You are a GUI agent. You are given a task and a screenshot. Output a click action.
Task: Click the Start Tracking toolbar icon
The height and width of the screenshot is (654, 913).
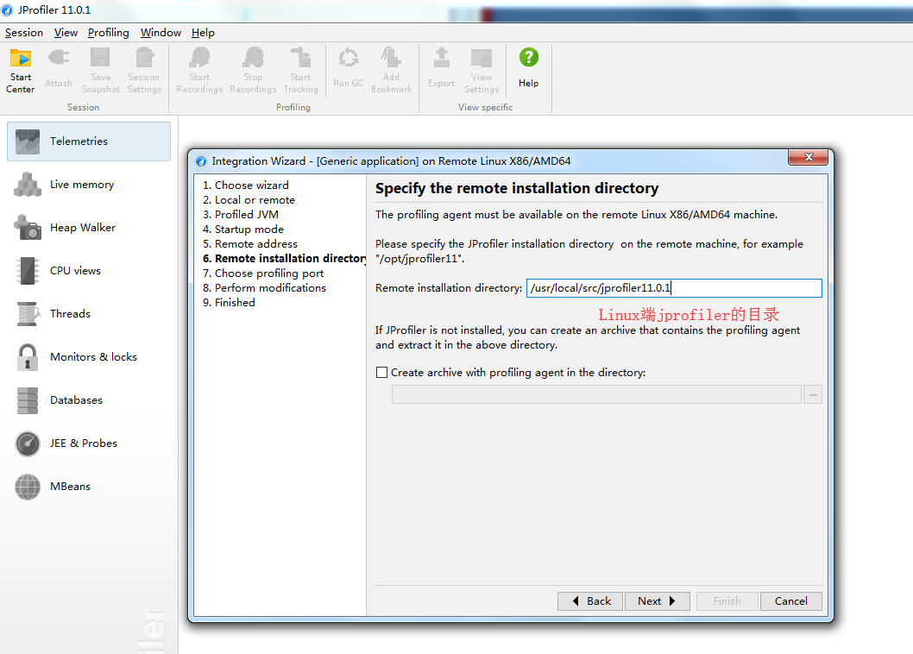[300, 71]
